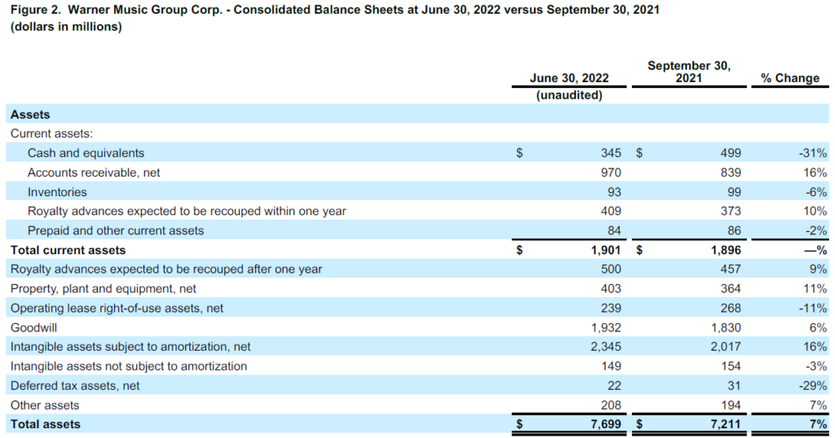The height and width of the screenshot is (438, 835).
Task: Select the -6% change for Inventories
Action: point(815,192)
